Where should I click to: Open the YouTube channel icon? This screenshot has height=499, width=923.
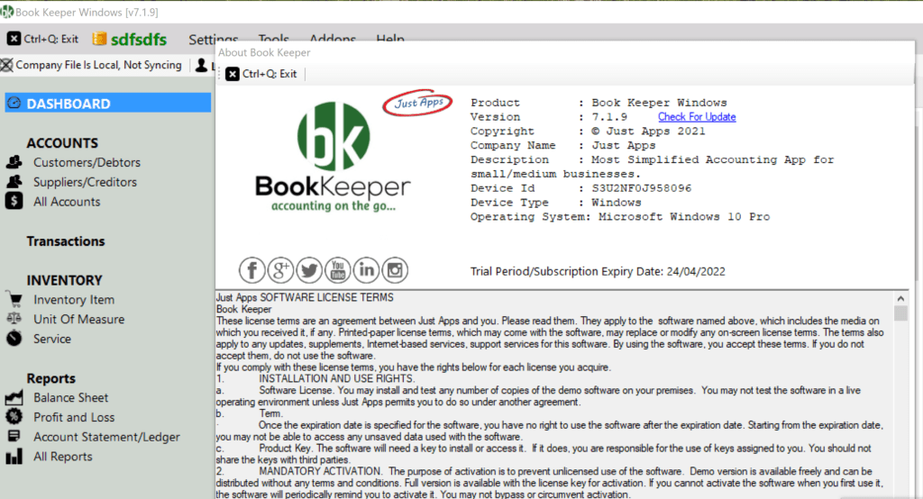pyautogui.click(x=338, y=269)
